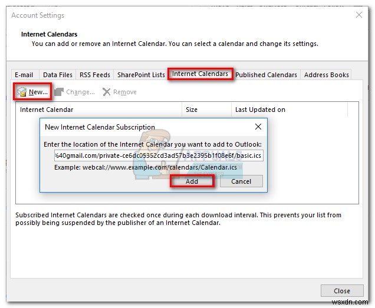Image resolution: width=375 pixels, height=308 pixels.
Task: Open the E-mail tab
Action: (x=24, y=75)
